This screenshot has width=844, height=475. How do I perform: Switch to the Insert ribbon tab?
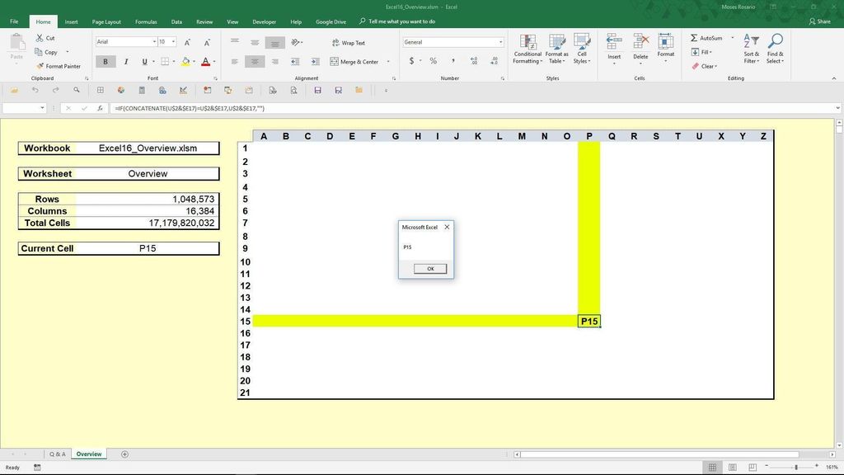[71, 22]
